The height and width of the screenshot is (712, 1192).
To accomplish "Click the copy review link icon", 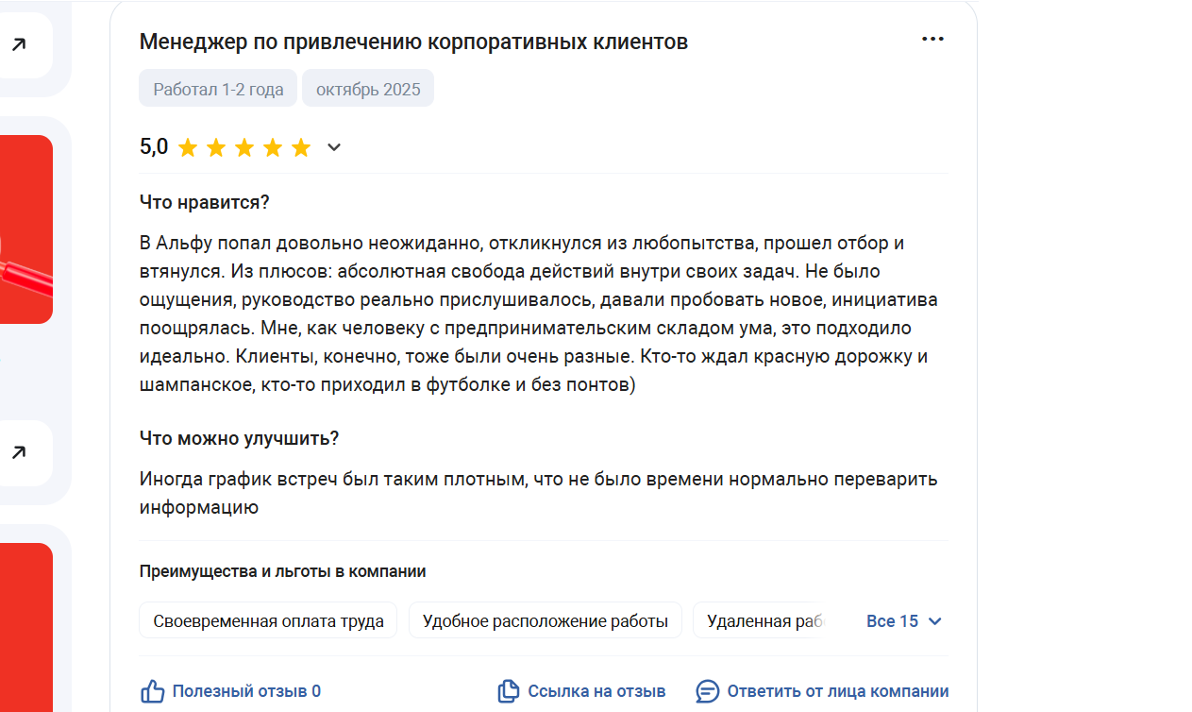I will click(x=509, y=691).
